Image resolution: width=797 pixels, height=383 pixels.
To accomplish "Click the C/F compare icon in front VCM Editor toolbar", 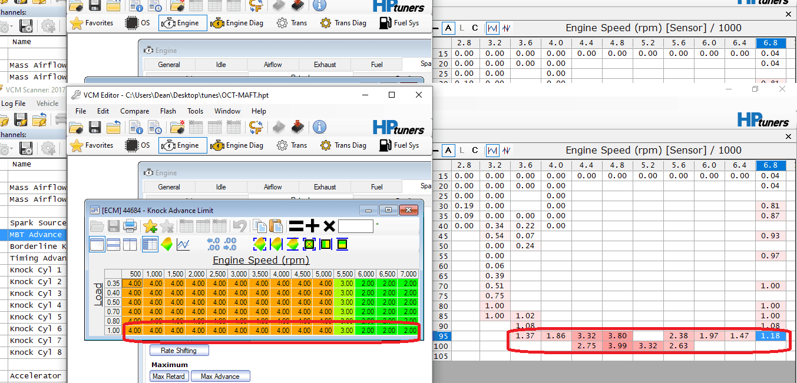I will click(256, 127).
